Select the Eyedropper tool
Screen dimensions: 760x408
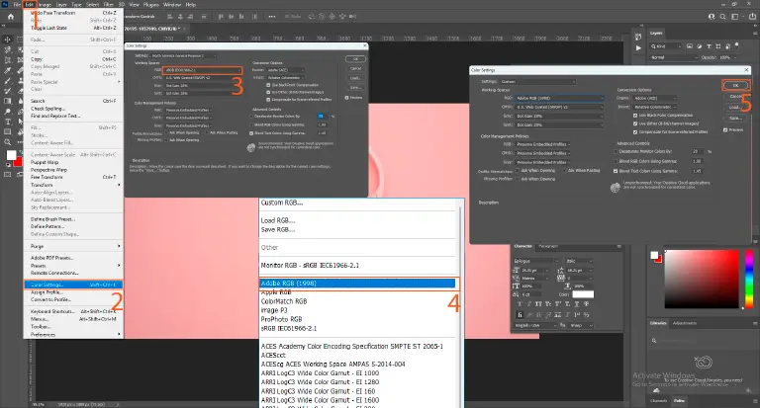tap(7, 70)
